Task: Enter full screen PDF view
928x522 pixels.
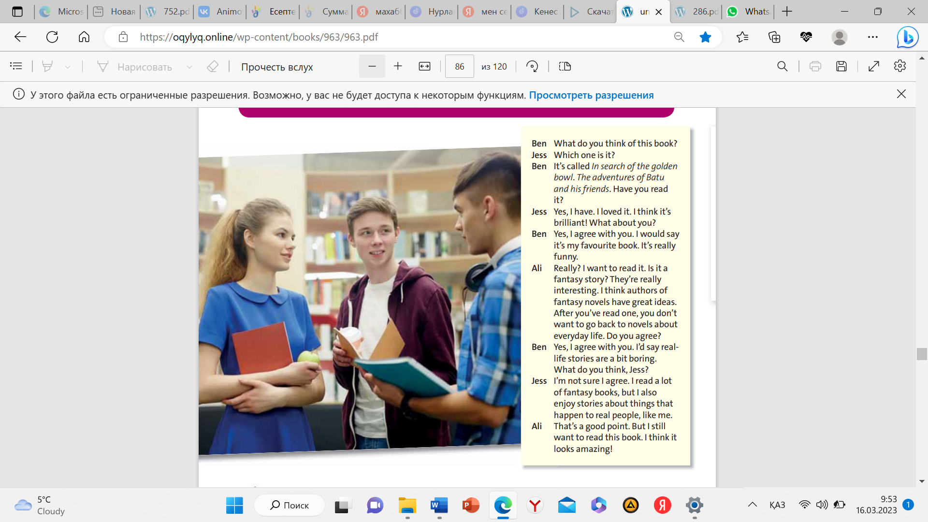Action: 874,66
